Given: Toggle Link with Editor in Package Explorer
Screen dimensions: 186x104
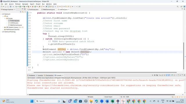Looking at the screenshot, I should point(23,12).
